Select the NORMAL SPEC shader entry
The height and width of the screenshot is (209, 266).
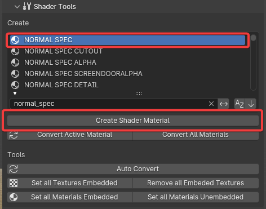[x=128, y=40]
